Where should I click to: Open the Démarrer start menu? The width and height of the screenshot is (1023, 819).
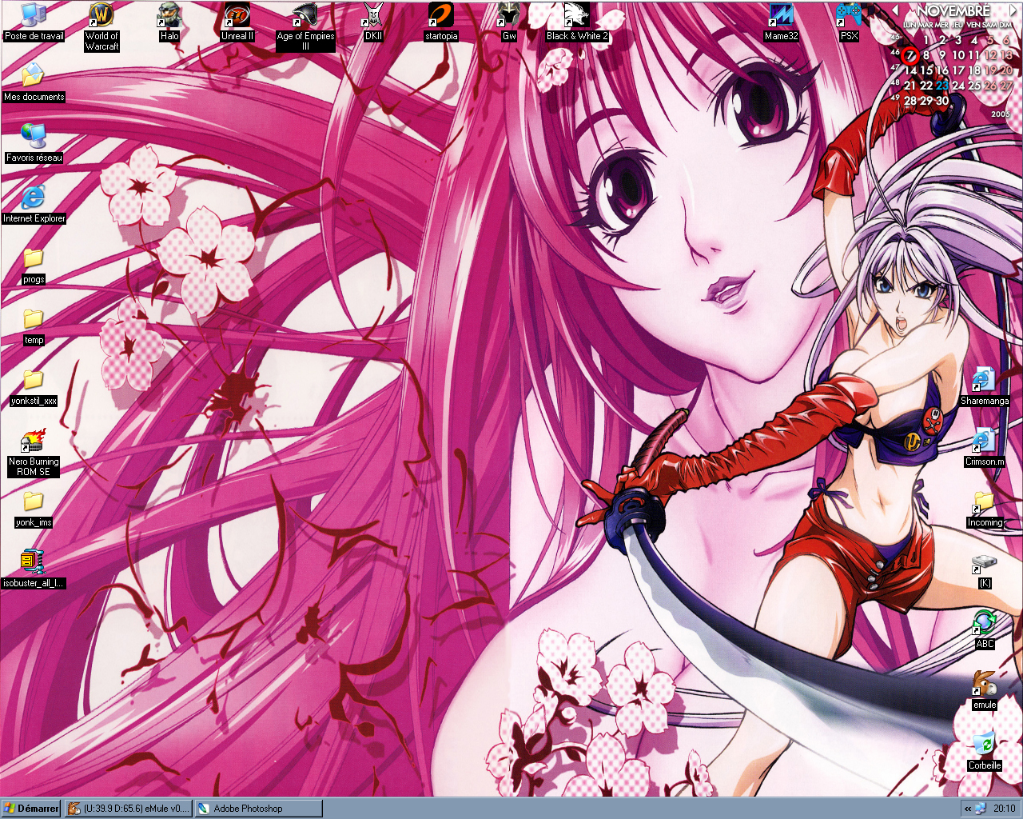(31, 809)
